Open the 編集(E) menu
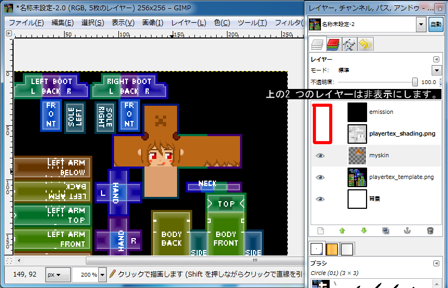Viewport: 448px width, 288px height. [62, 23]
